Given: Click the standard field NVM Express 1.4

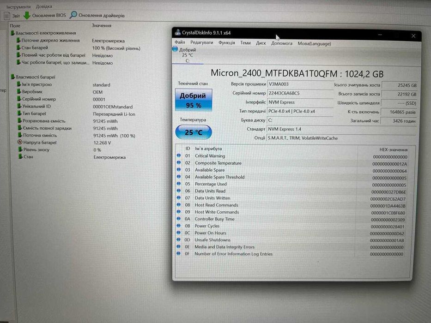Looking at the screenshot, I should (342, 129).
